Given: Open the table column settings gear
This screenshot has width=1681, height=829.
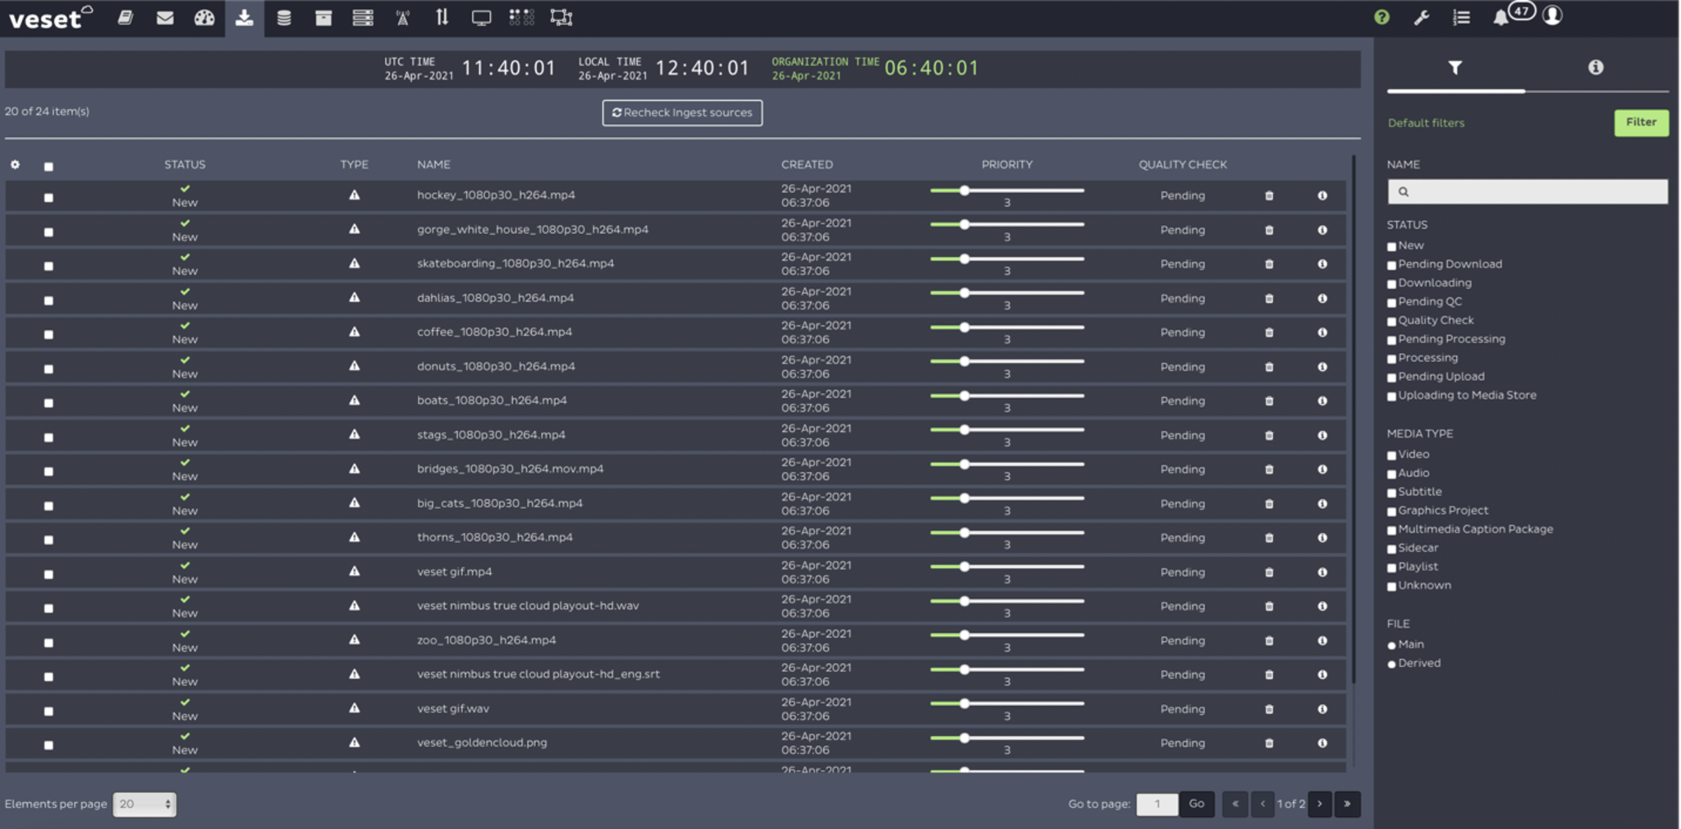Looking at the screenshot, I should tap(15, 165).
